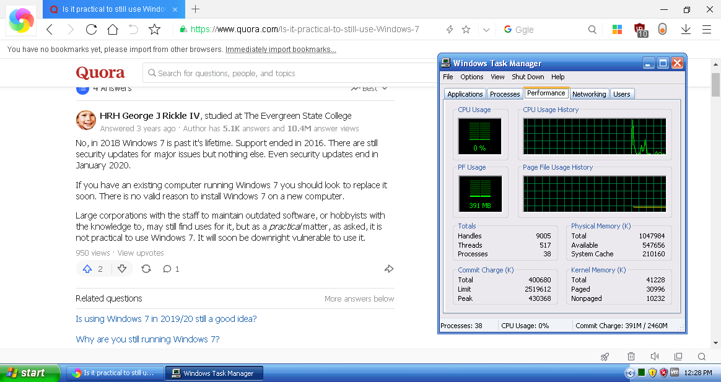Image resolution: width=721 pixels, height=382 pixels.
Task: Expand the address bar dropdown chevron
Action: 486,30
